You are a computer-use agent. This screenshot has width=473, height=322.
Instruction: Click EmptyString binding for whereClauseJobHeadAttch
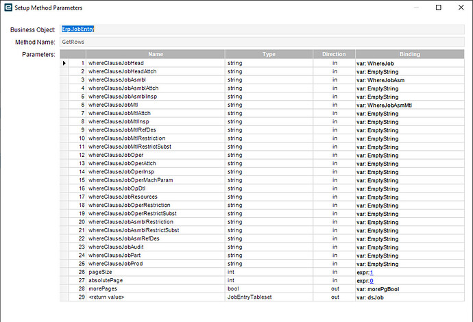pyautogui.click(x=410, y=72)
